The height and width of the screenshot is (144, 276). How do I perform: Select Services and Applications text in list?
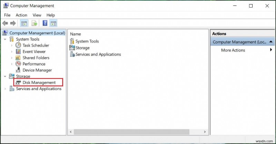click(98, 55)
